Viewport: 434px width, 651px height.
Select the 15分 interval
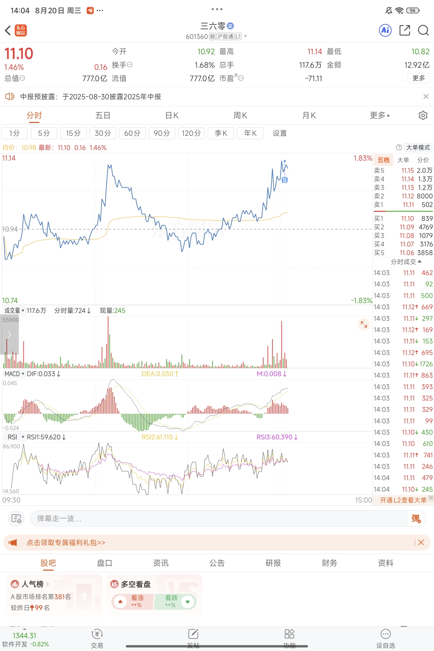(73, 133)
